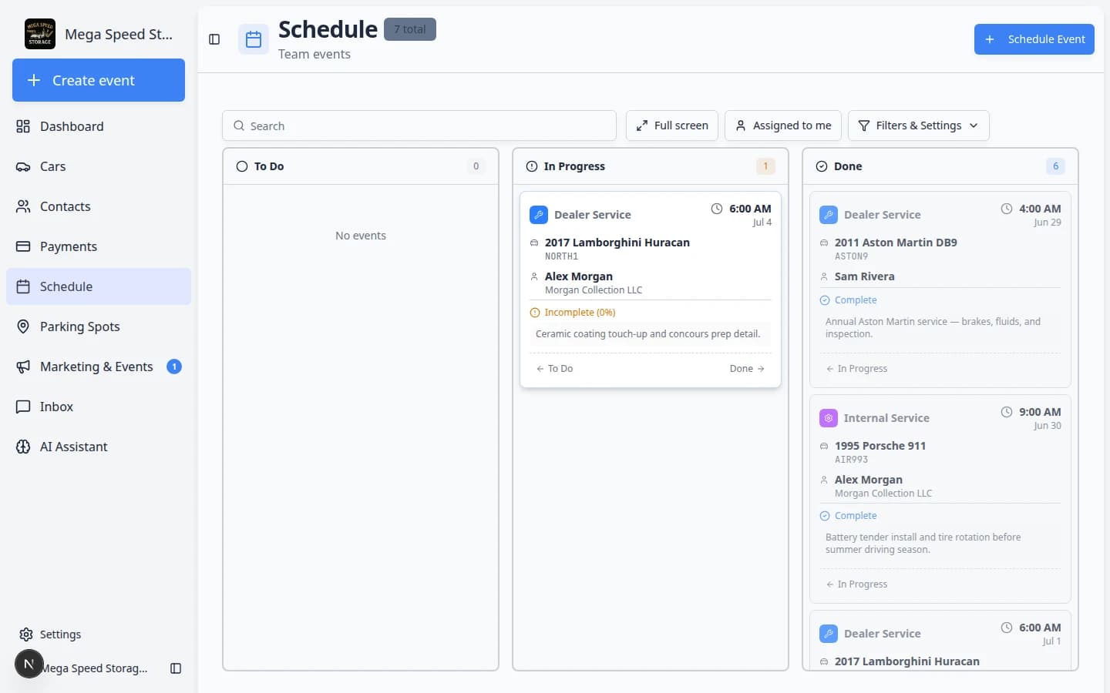The height and width of the screenshot is (693, 1110).
Task: Click the Done count badge
Action: (x=1055, y=166)
